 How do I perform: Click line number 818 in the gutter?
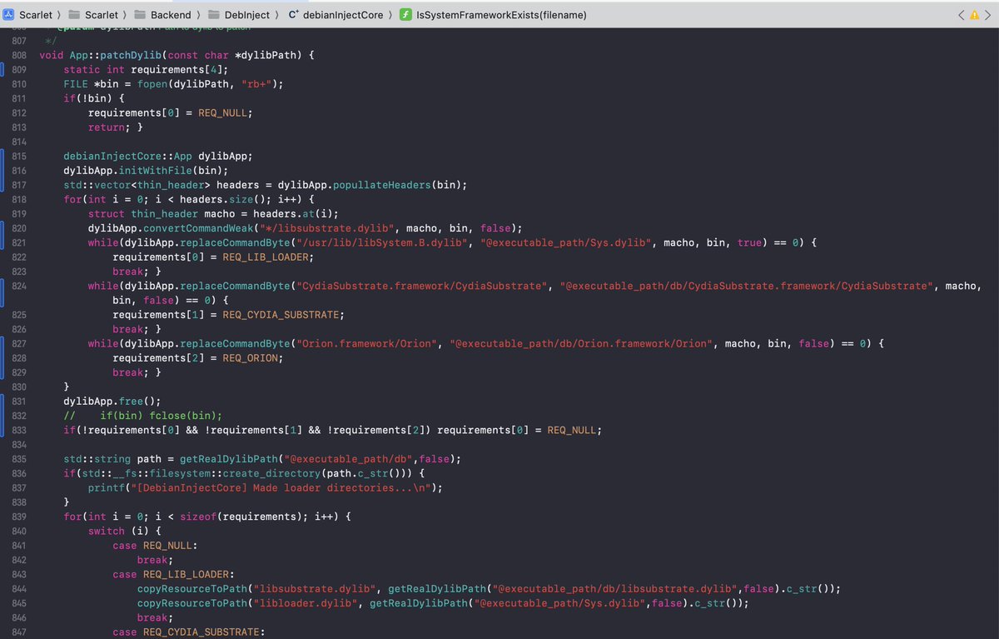click(18, 200)
